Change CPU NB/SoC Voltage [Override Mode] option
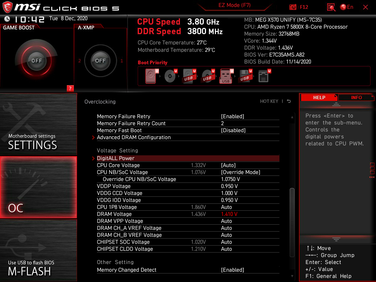The width and height of the screenshot is (376, 282). click(x=241, y=172)
